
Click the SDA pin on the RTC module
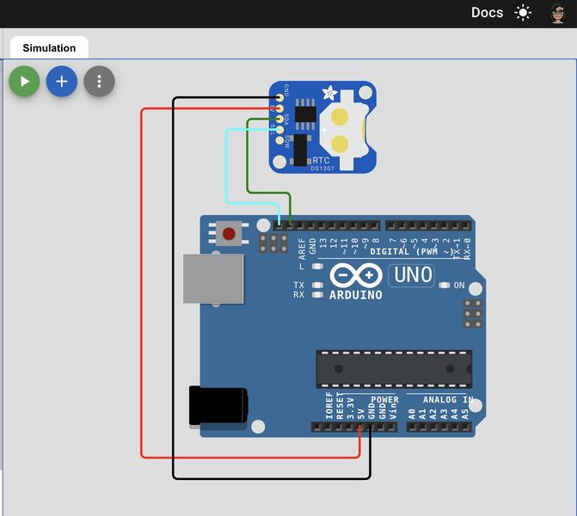click(x=279, y=119)
